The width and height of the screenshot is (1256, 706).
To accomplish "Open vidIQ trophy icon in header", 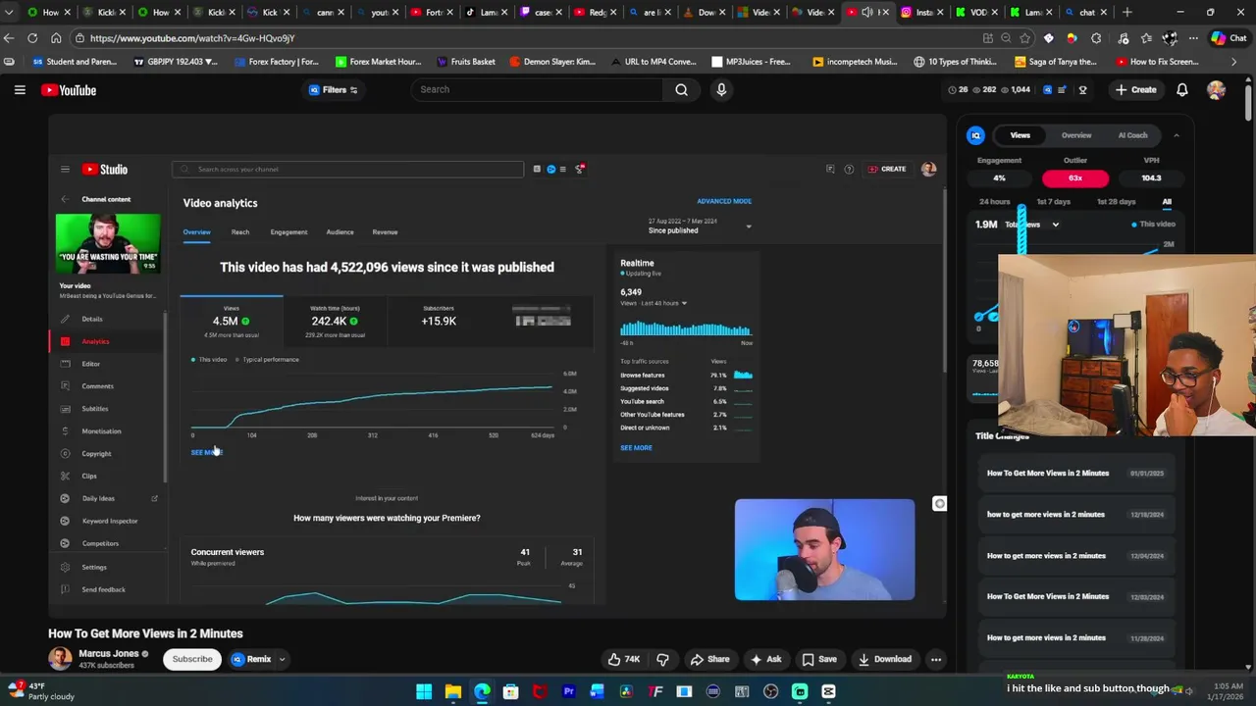I will pos(1083,89).
